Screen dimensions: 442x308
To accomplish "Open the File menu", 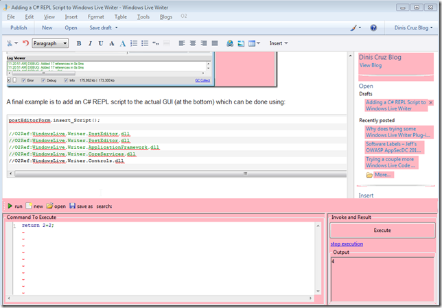I will tap(11, 17).
